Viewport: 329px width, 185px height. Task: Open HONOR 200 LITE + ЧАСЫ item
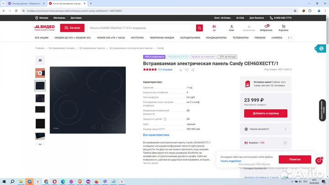(x=111, y=38)
